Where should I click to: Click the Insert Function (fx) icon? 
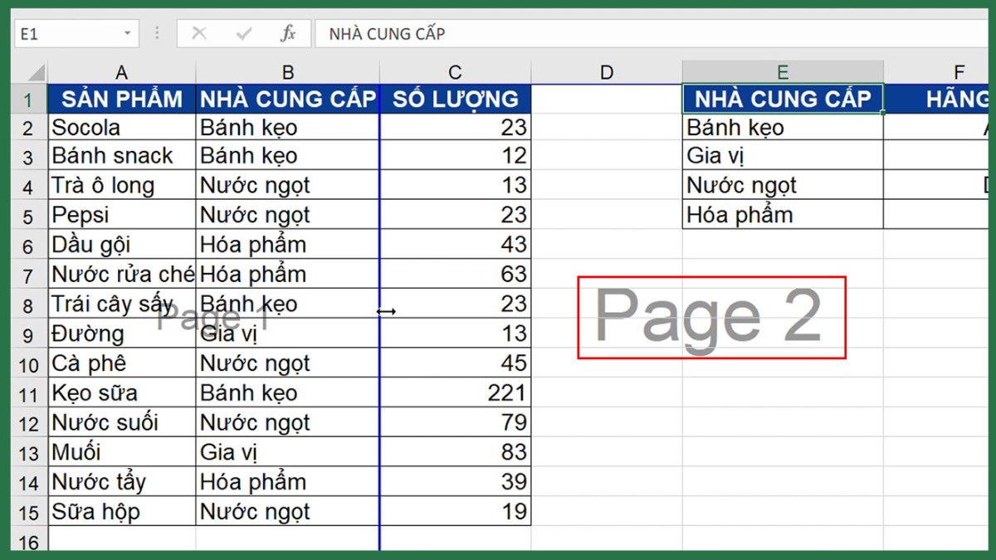click(x=289, y=33)
